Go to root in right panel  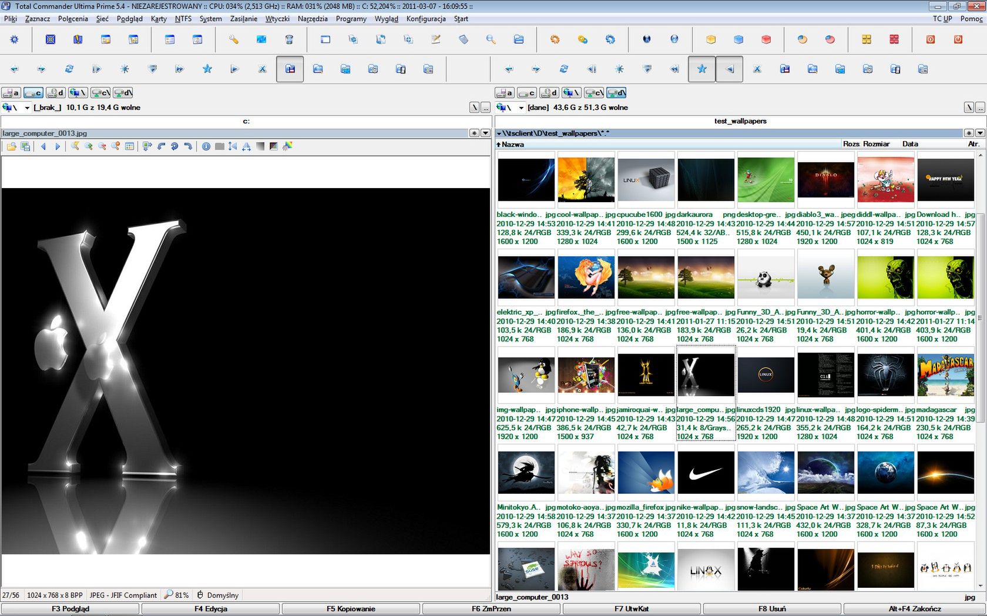[969, 108]
